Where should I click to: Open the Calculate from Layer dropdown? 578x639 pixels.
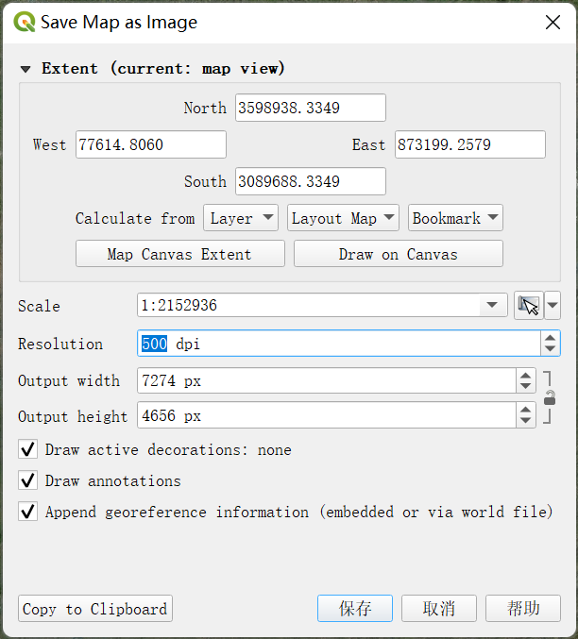241,218
